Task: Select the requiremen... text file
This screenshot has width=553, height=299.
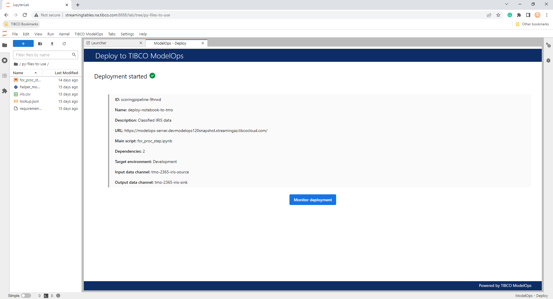Action: point(46,109)
